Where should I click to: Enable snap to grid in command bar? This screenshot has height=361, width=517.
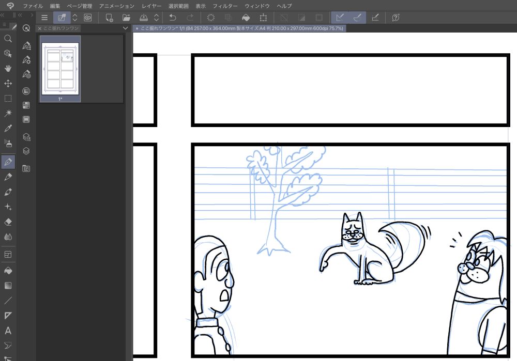(375, 18)
